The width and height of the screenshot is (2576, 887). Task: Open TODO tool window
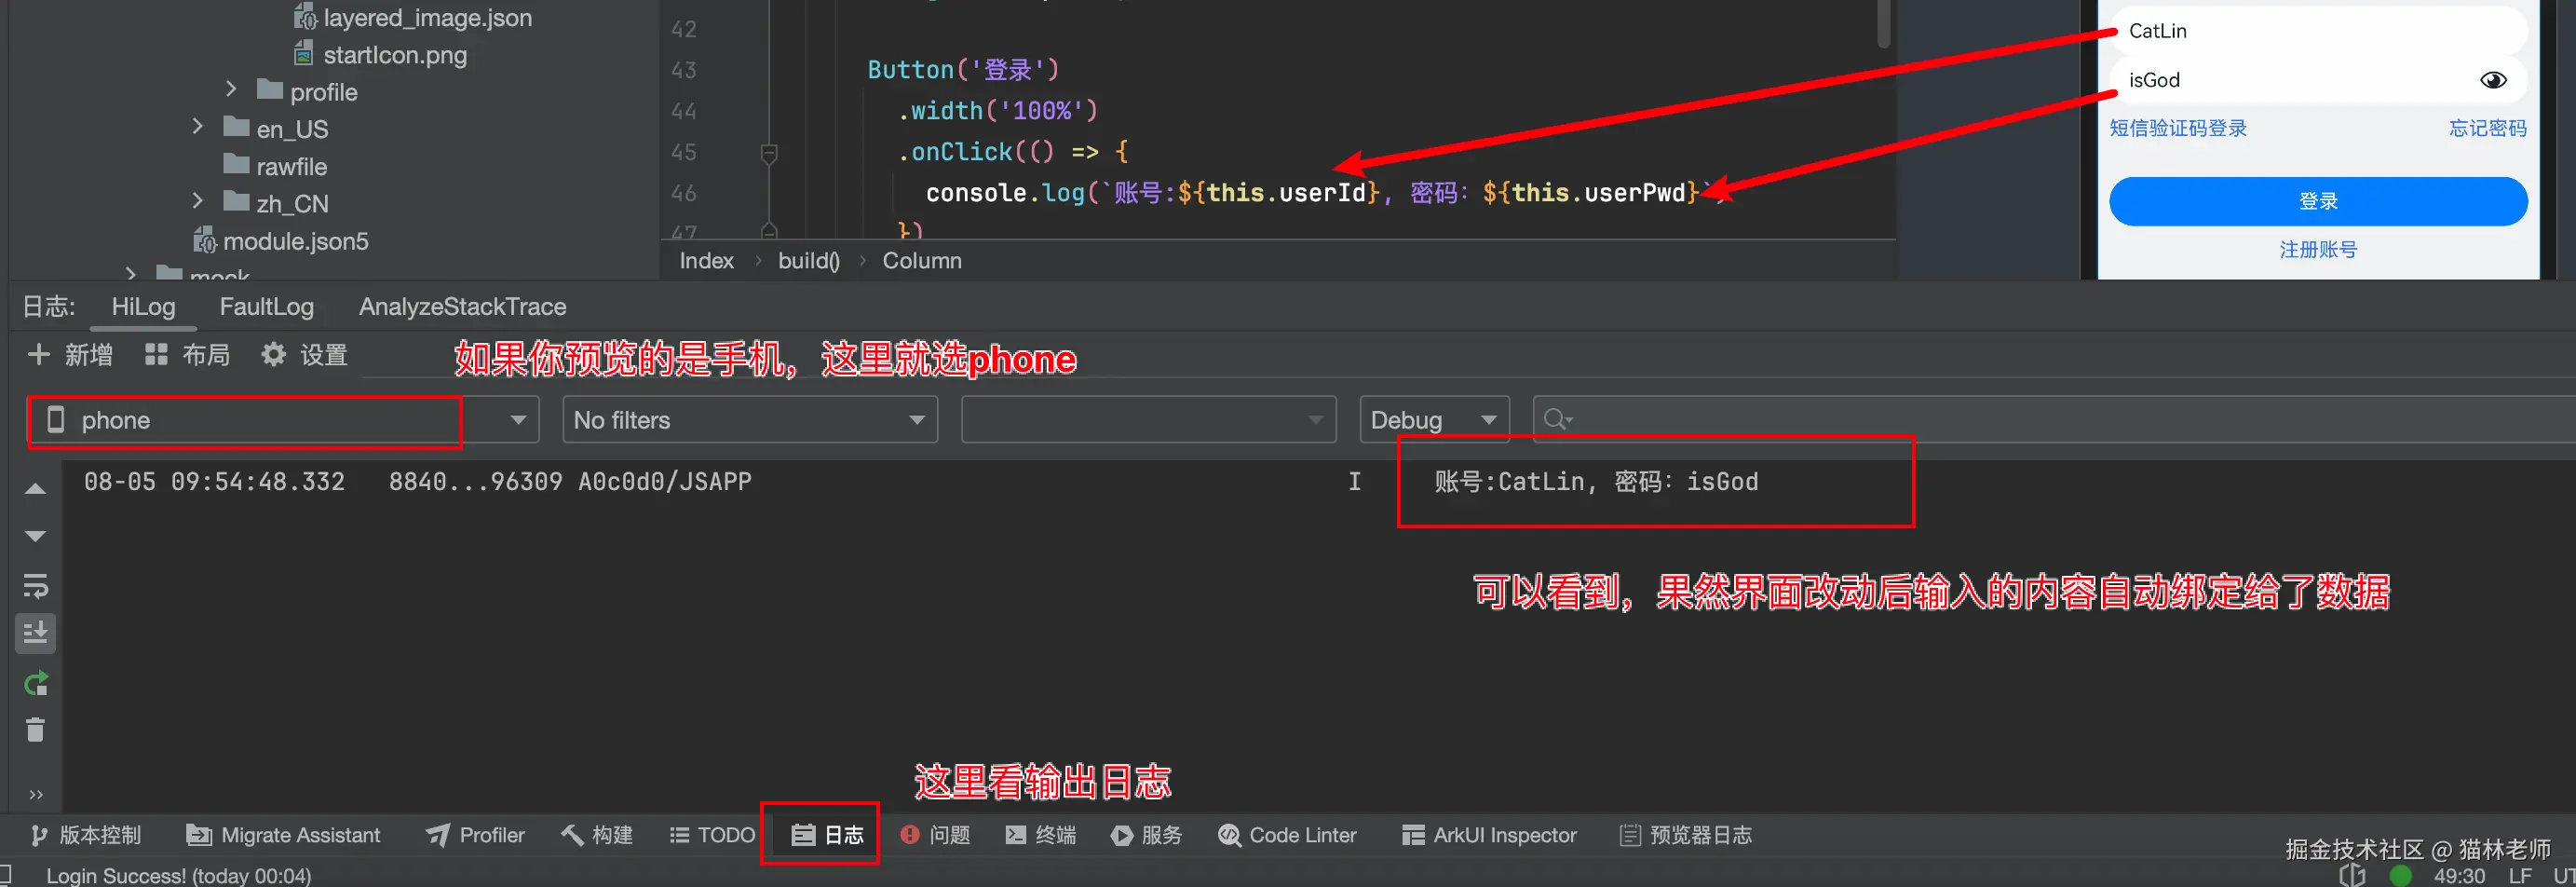point(712,835)
